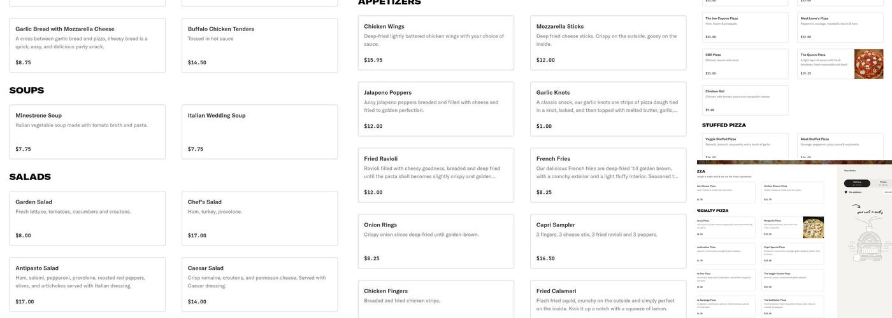Image resolution: width=892 pixels, height=318 pixels.
Task: Open the Italian Wedding Soup card
Action: click(259, 132)
